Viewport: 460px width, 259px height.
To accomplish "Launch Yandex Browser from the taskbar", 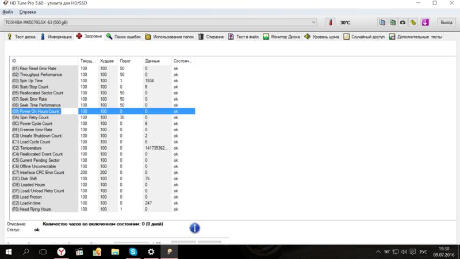I will [x=61, y=252].
